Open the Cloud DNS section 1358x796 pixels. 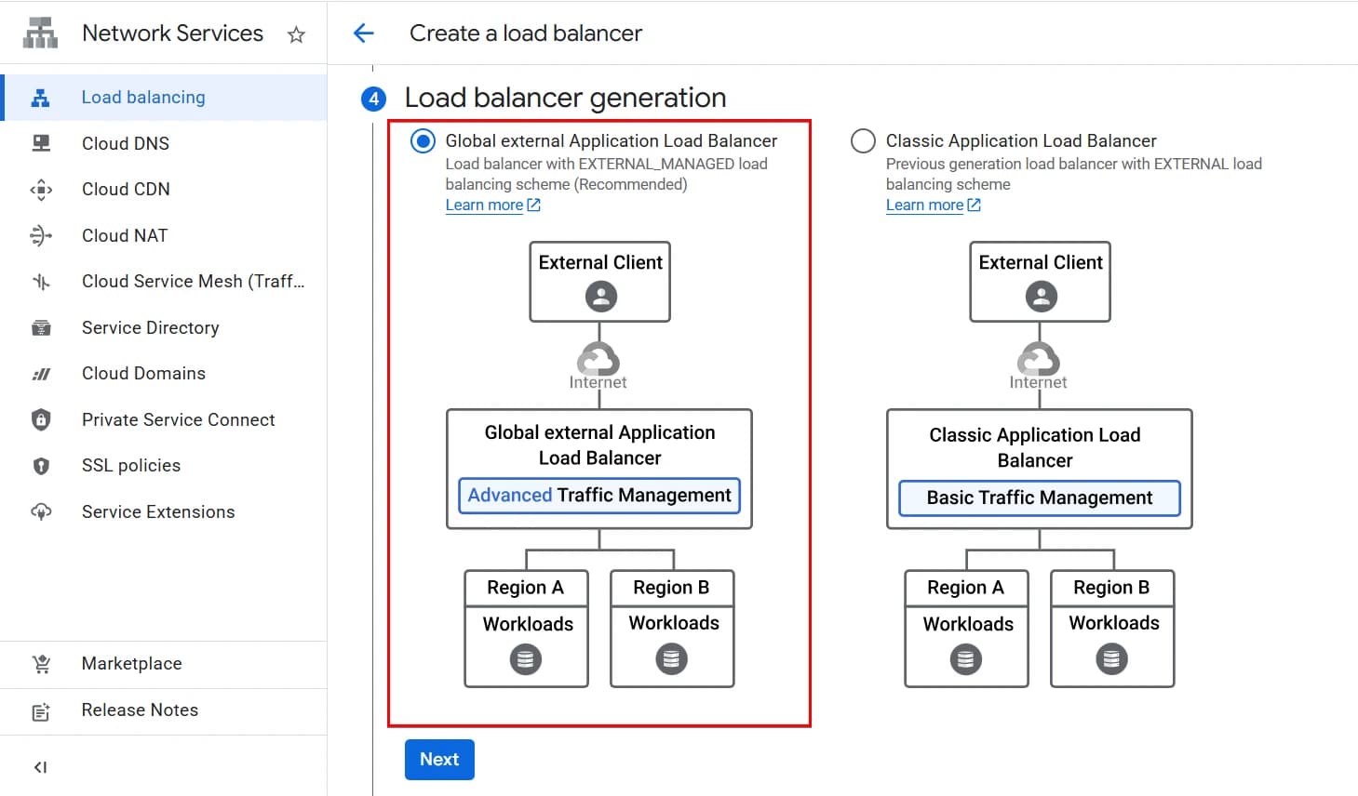tap(125, 143)
